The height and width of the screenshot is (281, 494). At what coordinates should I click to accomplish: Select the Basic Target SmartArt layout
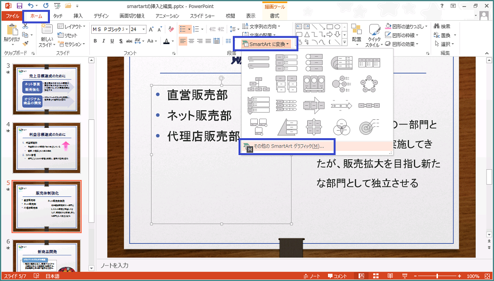(369, 127)
